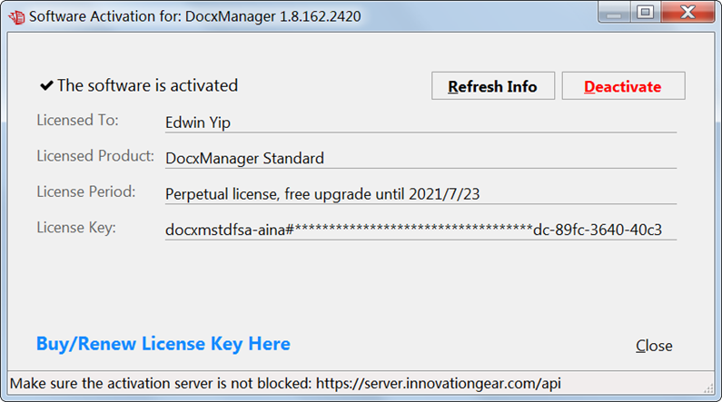
Task: Click the License Key label
Action: tap(76, 228)
